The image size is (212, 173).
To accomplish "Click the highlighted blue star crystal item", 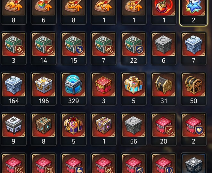I will tap(194, 12).
